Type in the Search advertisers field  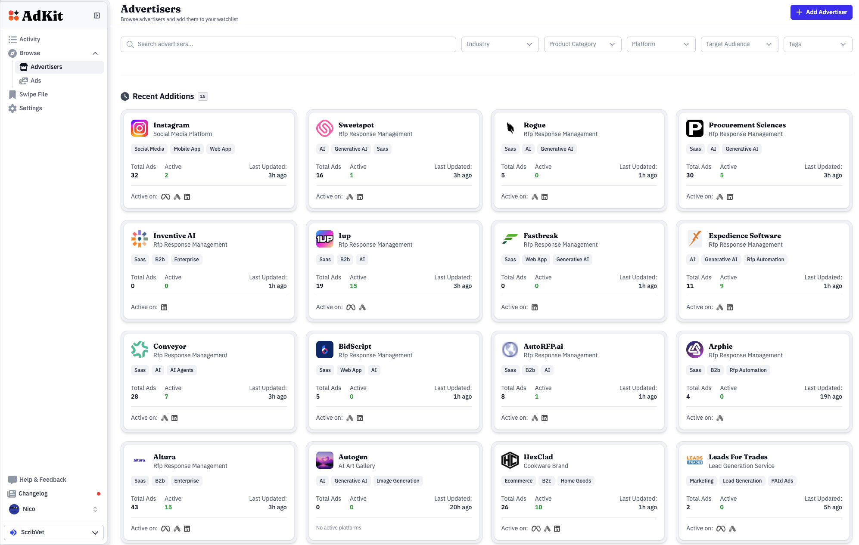(x=288, y=44)
